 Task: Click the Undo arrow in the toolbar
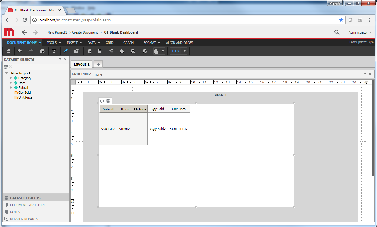pos(20,51)
